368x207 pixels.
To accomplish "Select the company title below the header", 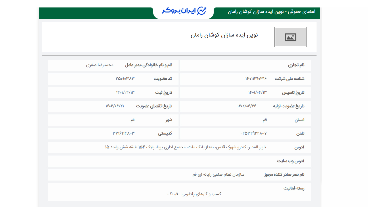I will point(224,35).
